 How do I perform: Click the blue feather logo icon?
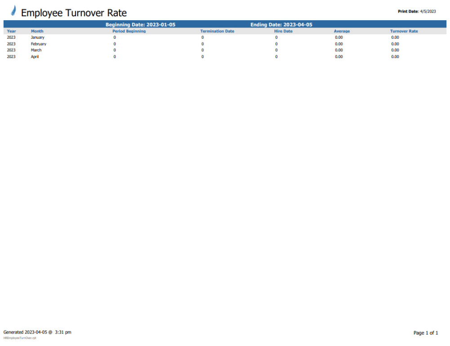pyautogui.click(x=14, y=11)
